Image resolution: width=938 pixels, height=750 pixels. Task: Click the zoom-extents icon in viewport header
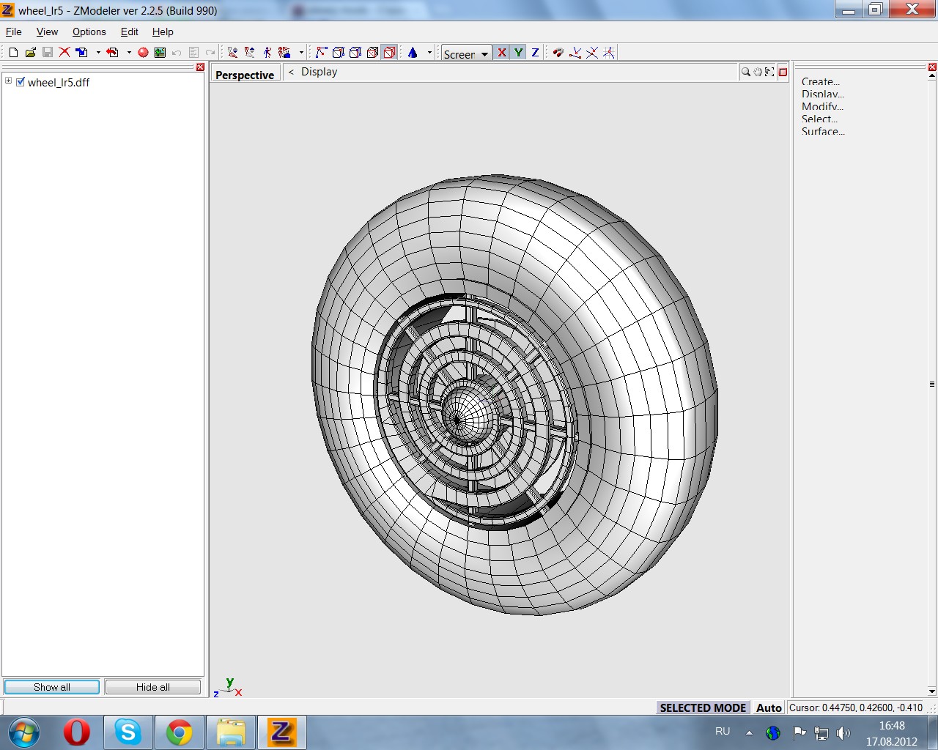coord(769,72)
